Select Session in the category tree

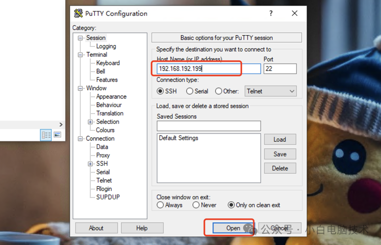[x=96, y=38]
